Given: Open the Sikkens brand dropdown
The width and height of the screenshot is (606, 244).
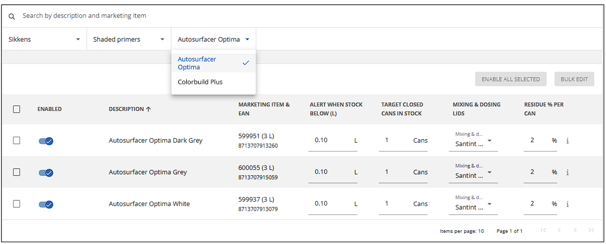Looking at the screenshot, I should (x=44, y=39).
